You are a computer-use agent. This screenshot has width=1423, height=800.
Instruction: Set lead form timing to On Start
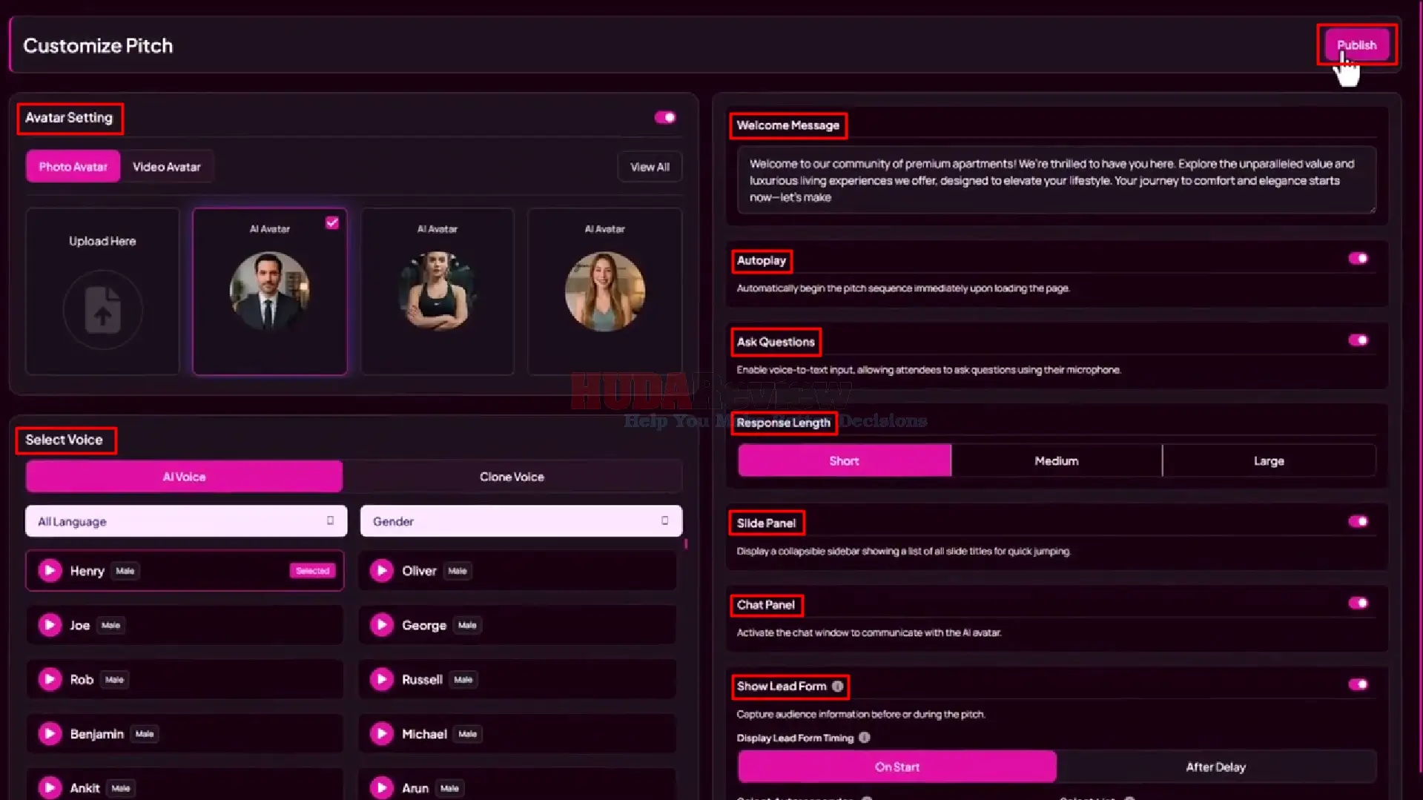click(897, 767)
